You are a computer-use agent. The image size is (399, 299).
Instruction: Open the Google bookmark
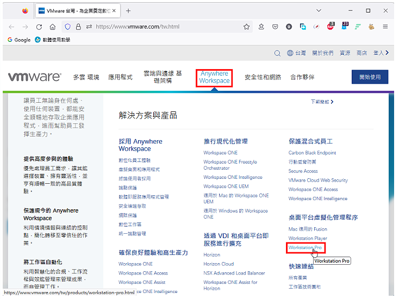tap(19, 40)
